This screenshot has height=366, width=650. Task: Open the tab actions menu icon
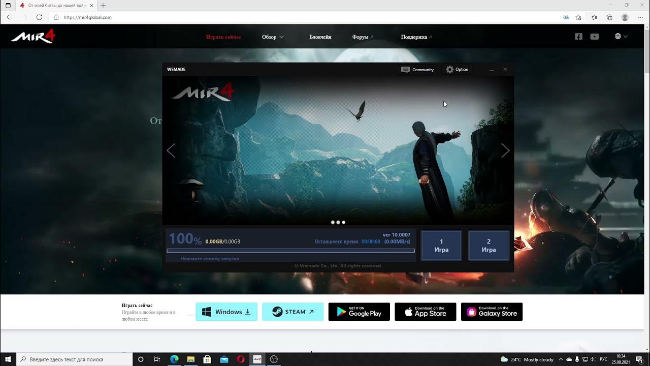pos(8,5)
